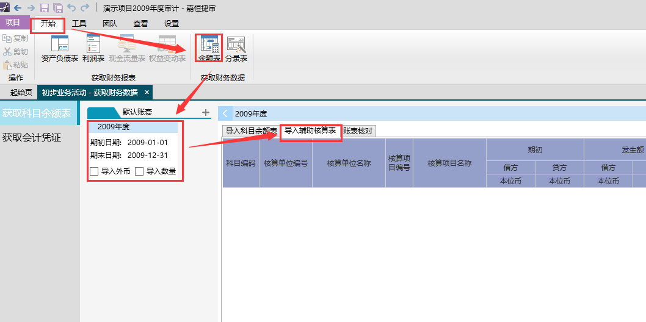Screen dimensions: 646x322
Task: Click the 复制 copy button
Action: point(15,38)
